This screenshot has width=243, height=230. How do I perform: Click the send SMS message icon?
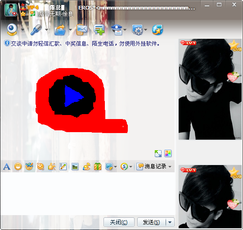coord(81,30)
